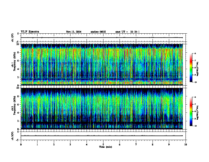Click the ch.3 voltage waveform trace

click(x=102, y=136)
